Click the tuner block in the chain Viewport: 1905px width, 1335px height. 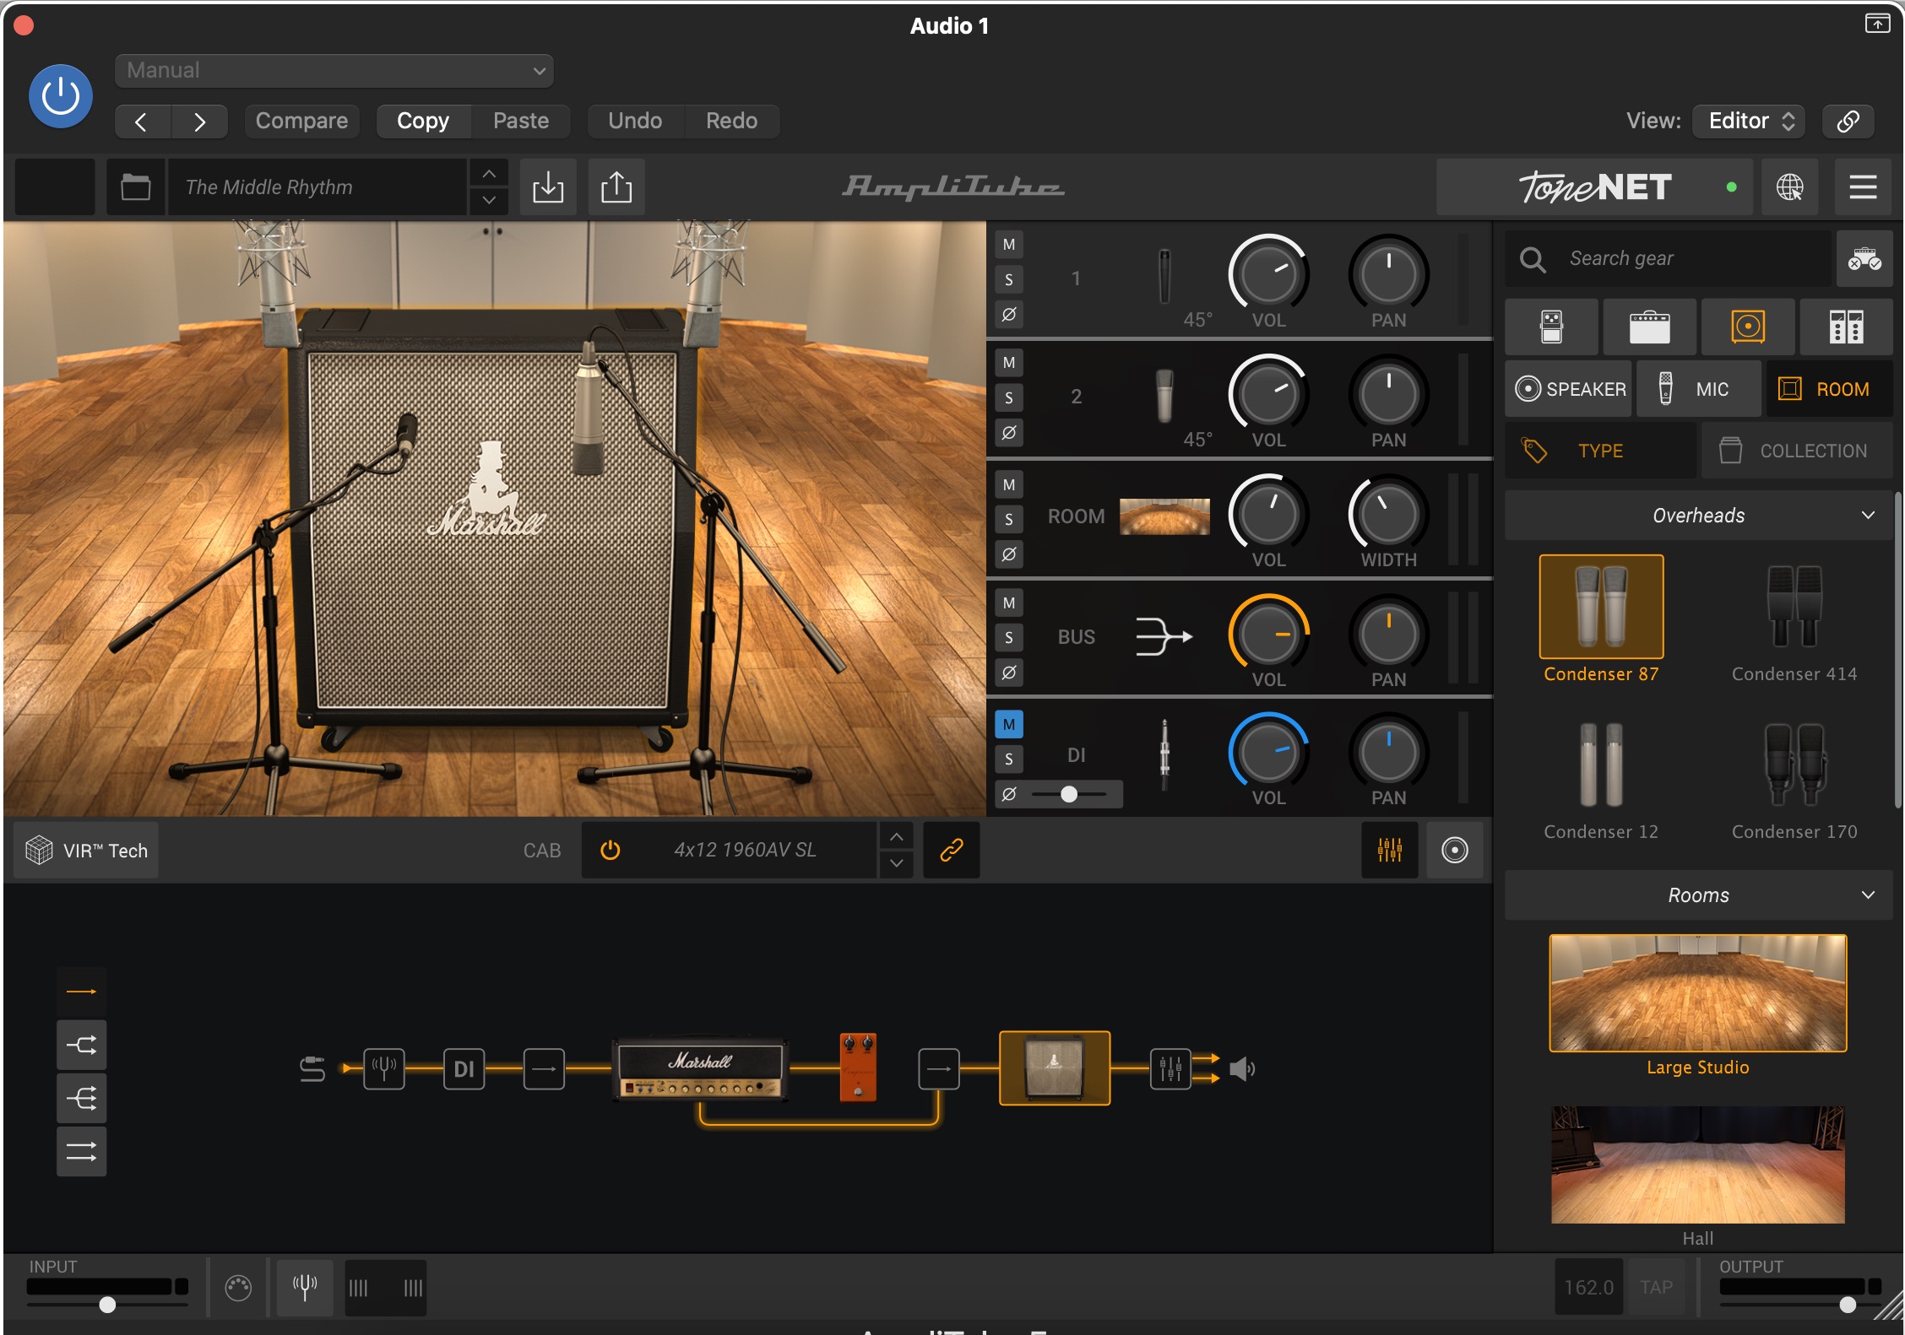tap(384, 1069)
